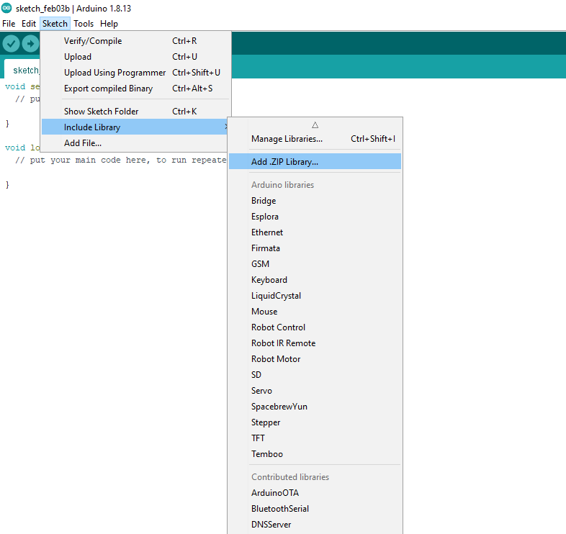
Task: Include the Robot Motor library
Action: pyautogui.click(x=315, y=359)
